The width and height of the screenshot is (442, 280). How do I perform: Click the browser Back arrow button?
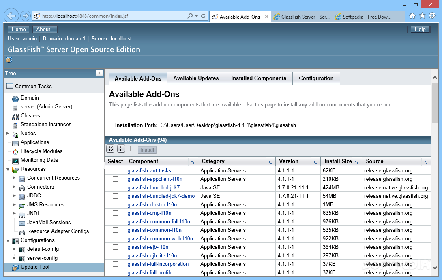11,16
